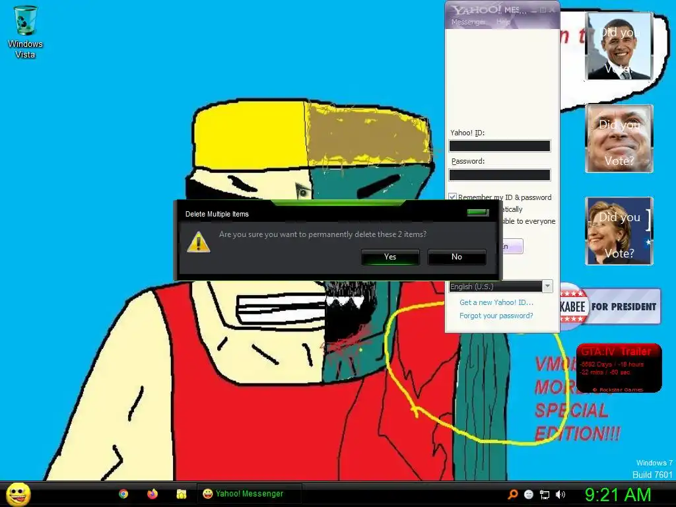This screenshot has height=507, width=676.
Task: Open the file explorer taskbar icon
Action: pos(182,494)
